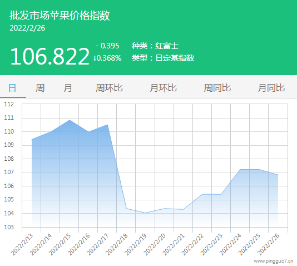Screen dimensions: 297x266
Task: Switch to the 月 monthly tab
Action: (68, 88)
